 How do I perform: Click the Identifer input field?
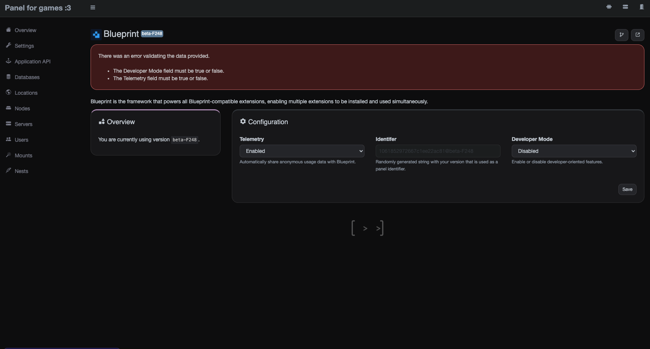pos(438,151)
